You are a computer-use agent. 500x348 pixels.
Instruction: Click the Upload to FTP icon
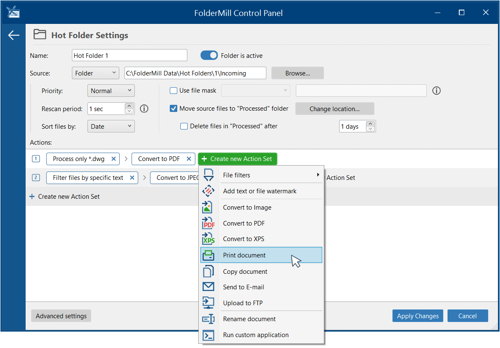click(x=208, y=303)
